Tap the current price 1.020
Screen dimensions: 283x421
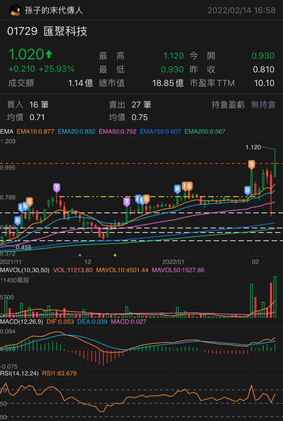26,54
